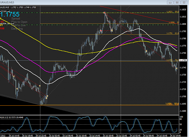Select the orange trade arrow near 1.1735 on 20 Jul 14:45
189x137 pixels.
click(14, 76)
